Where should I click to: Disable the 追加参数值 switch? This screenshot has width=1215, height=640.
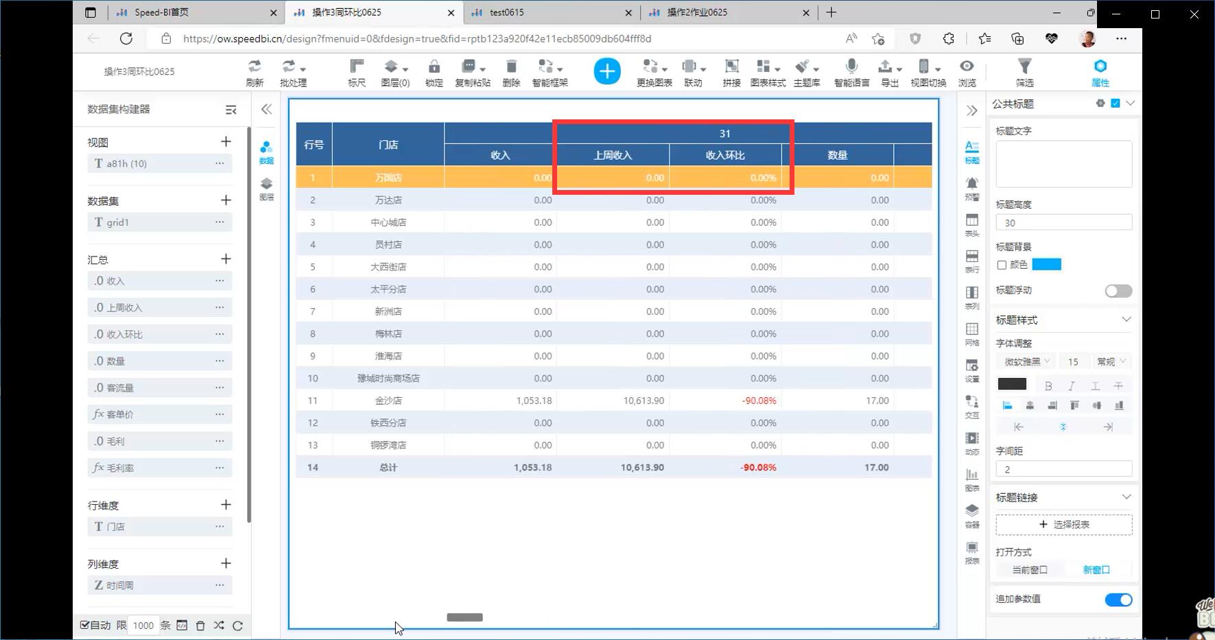(1118, 600)
